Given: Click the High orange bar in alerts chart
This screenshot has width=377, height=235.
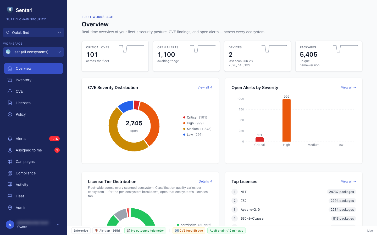Looking at the screenshot, I should [x=286, y=120].
